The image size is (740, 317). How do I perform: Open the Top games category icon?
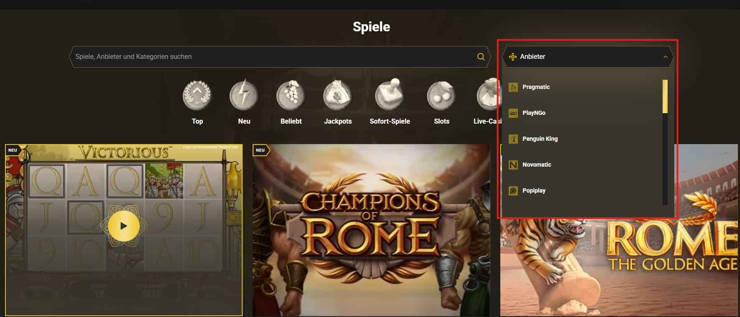pyautogui.click(x=197, y=95)
